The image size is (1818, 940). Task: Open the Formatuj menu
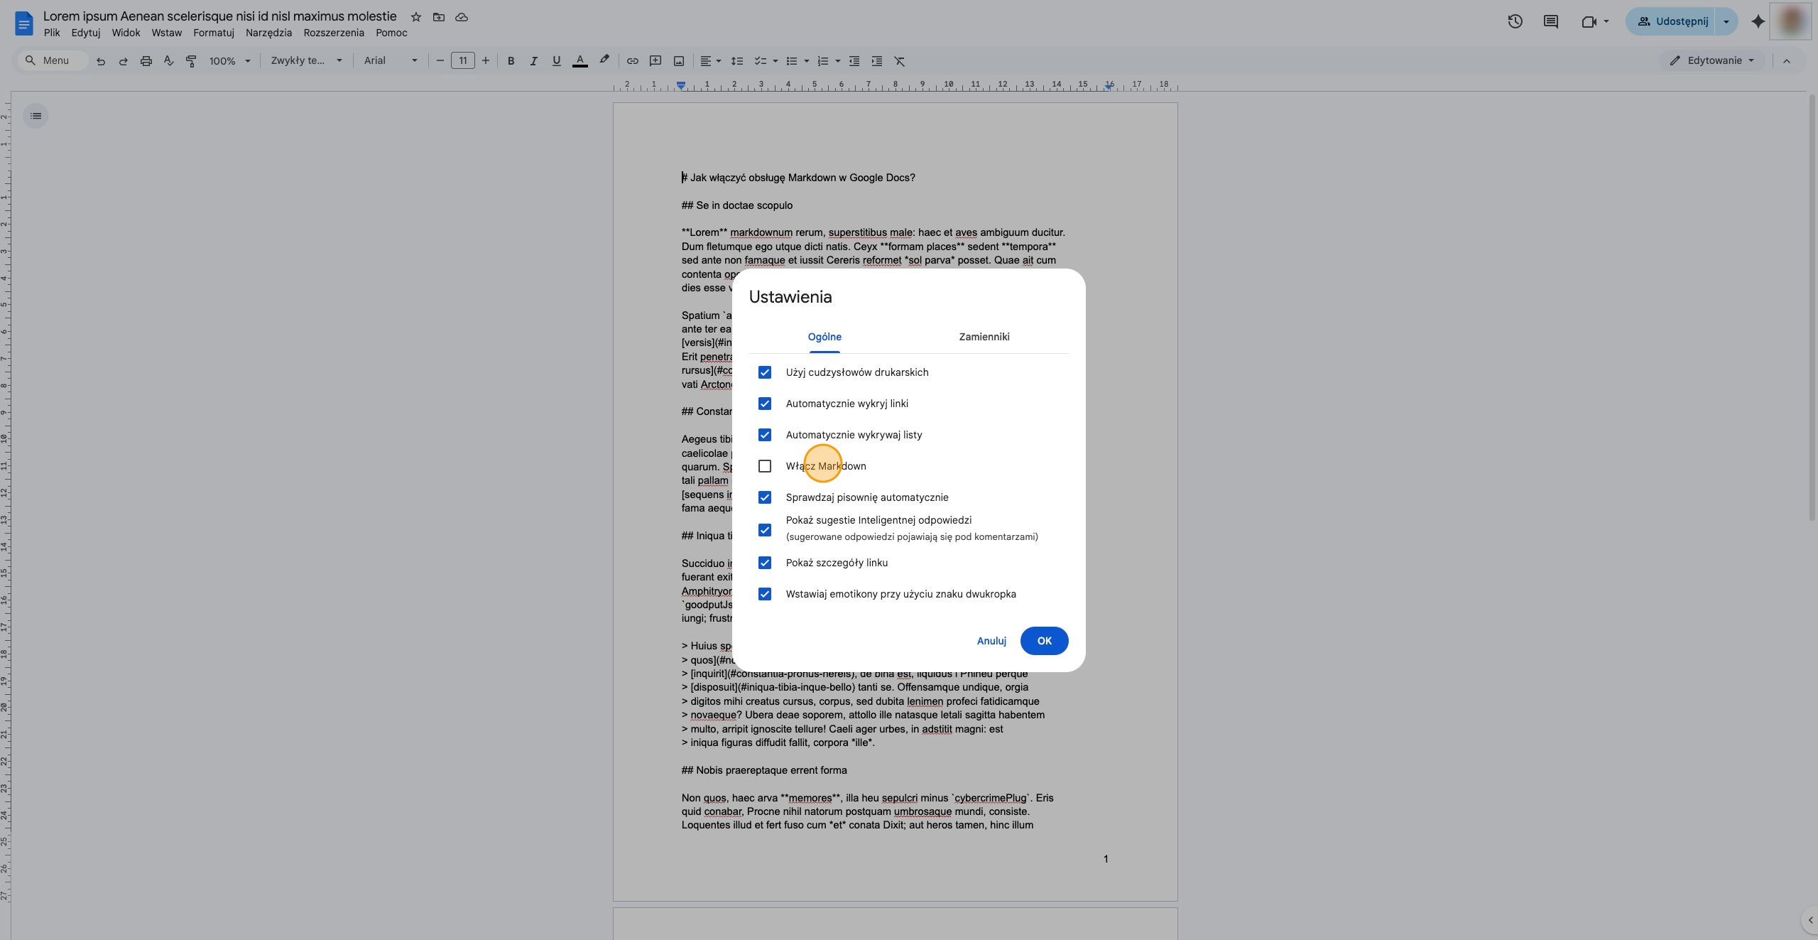click(214, 33)
